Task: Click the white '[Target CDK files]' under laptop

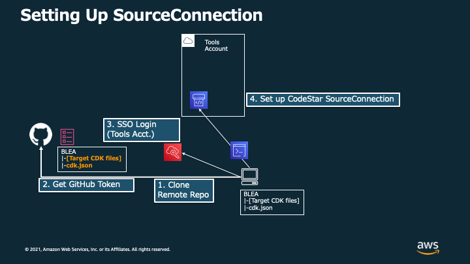Action: [274, 201]
